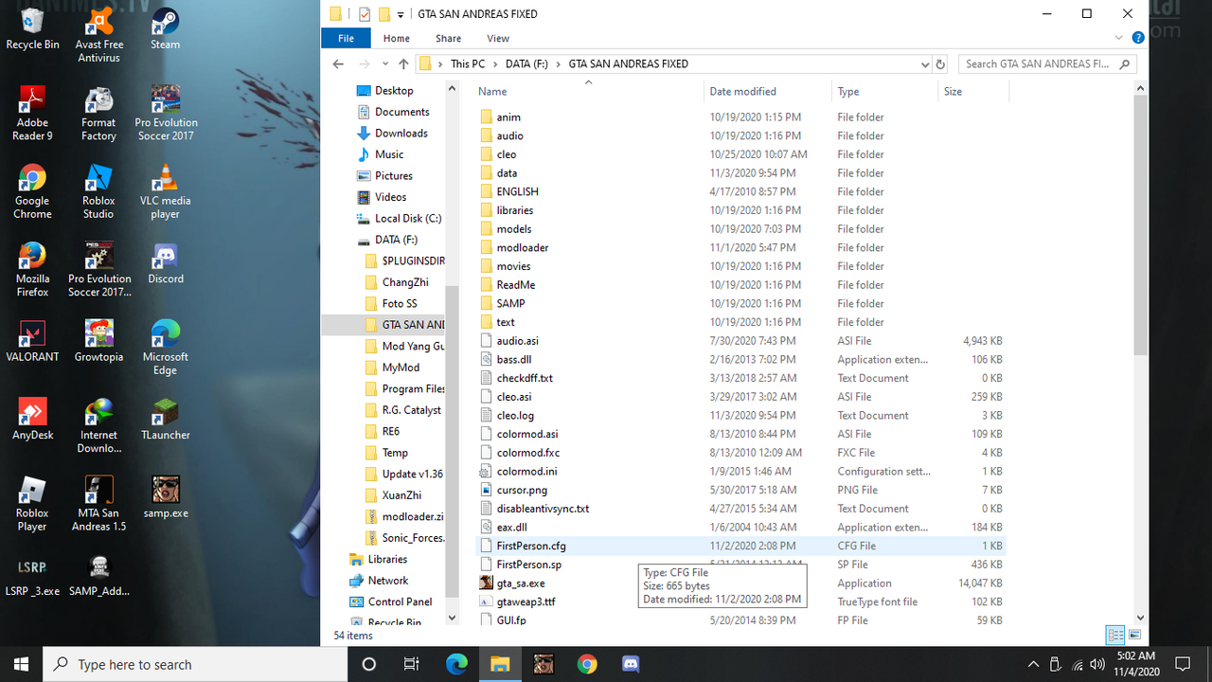Image resolution: width=1212 pixels, height=682 pixels.
Task: Show hidden icons in the system tray
Action: click(x=1032, y=664)
